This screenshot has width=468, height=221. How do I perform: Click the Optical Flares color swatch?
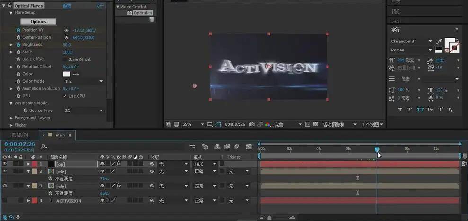point(67,74)
